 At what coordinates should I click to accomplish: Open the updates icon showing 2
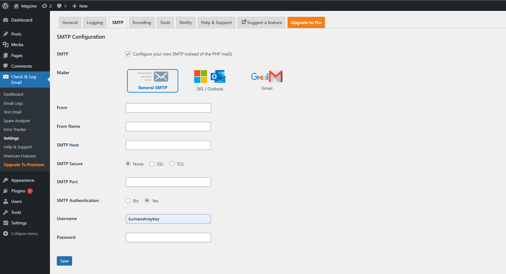click(x=44, y=6)
